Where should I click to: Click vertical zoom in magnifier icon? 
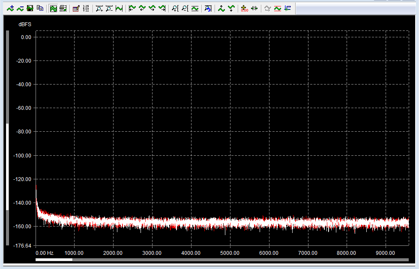tap(175, 9)
